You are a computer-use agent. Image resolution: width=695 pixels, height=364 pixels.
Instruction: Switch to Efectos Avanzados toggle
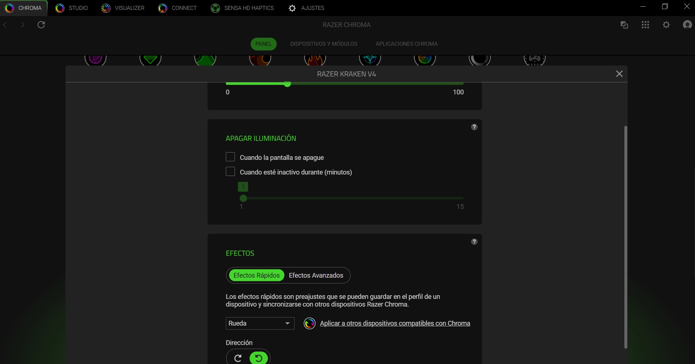coord(316,275)
